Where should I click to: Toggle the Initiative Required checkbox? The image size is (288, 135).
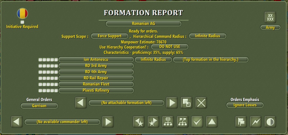pyautogui.click(x=22, y=22)
